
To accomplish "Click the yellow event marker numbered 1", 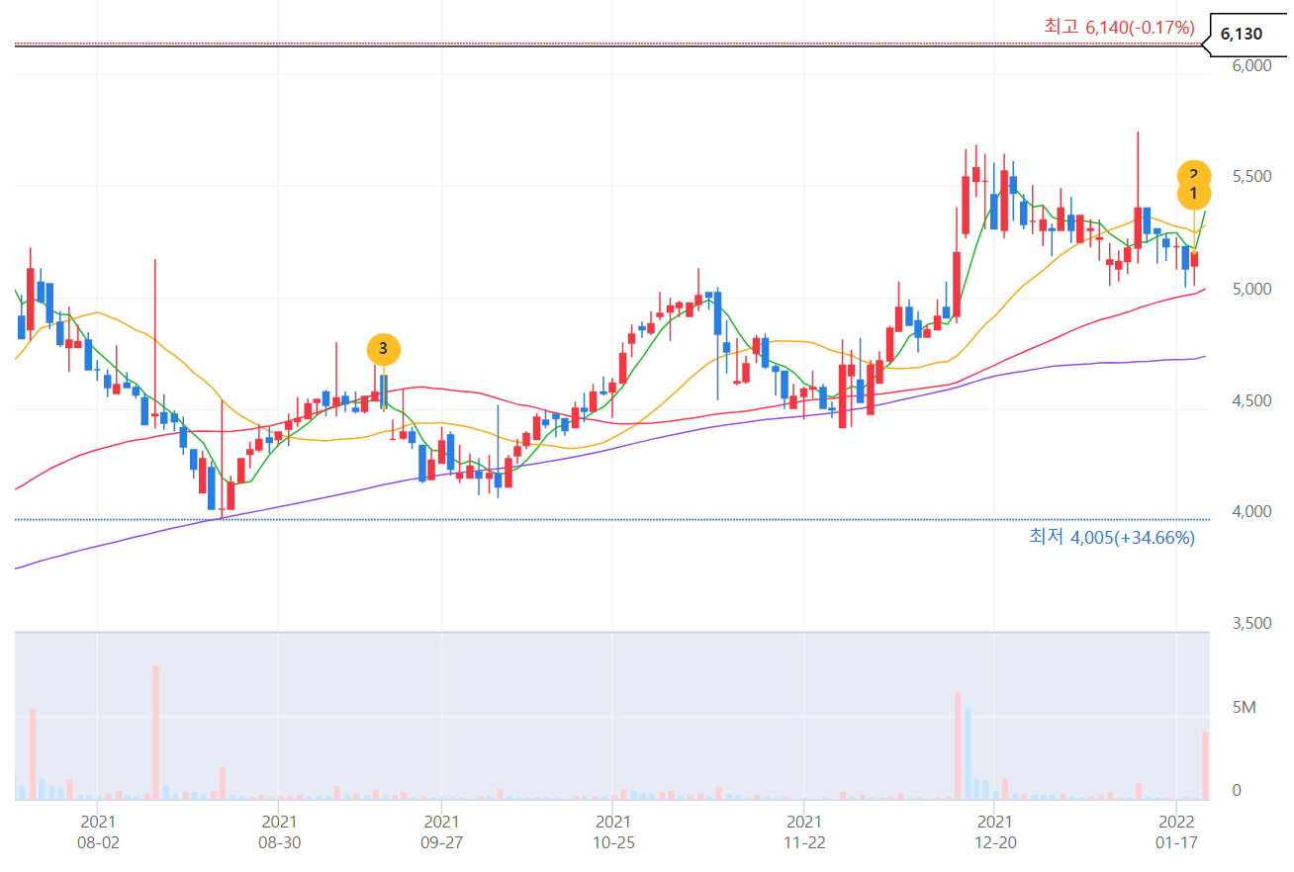I will point(1194,193).
